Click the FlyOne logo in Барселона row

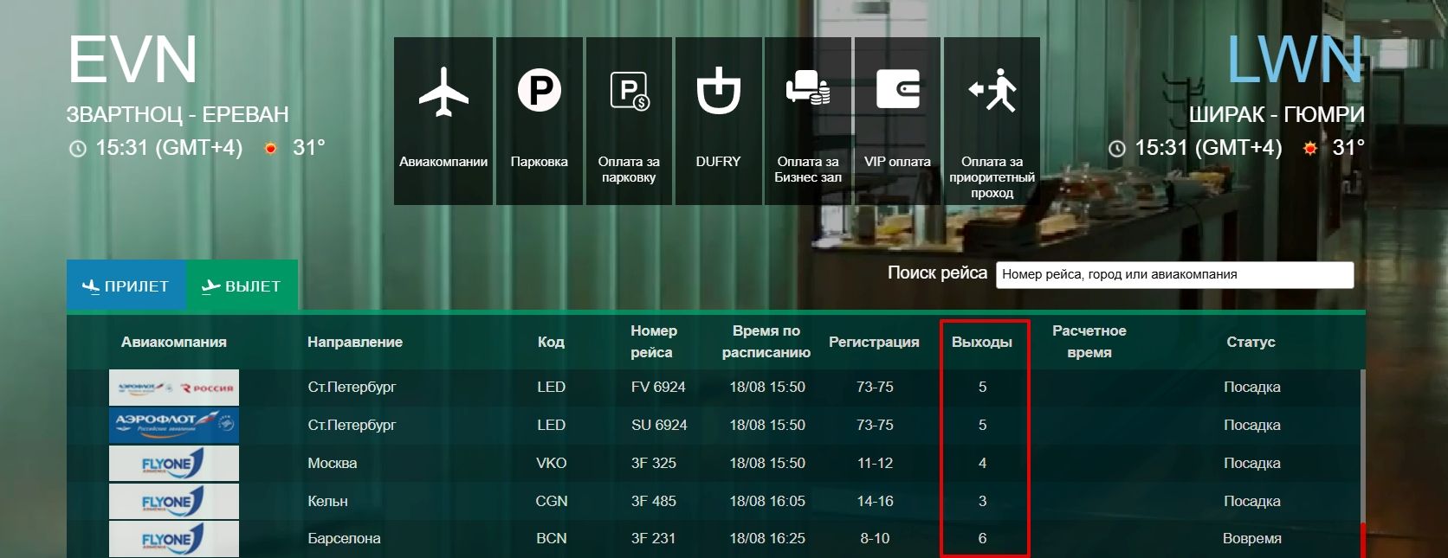[x=174, y=539]
